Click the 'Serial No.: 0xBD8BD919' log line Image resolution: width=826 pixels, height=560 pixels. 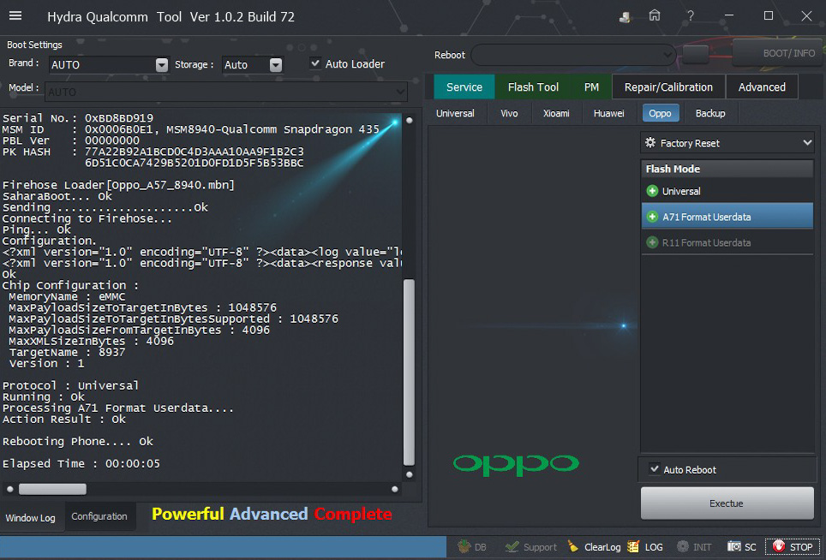tap(78, 118)
